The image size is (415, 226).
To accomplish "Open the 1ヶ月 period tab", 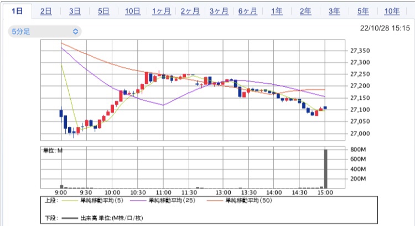I will coord(162,12).
